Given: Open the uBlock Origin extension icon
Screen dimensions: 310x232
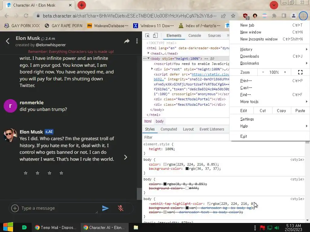Looking at the screenshot, I should pyautogui.click(x=246, y=16).
